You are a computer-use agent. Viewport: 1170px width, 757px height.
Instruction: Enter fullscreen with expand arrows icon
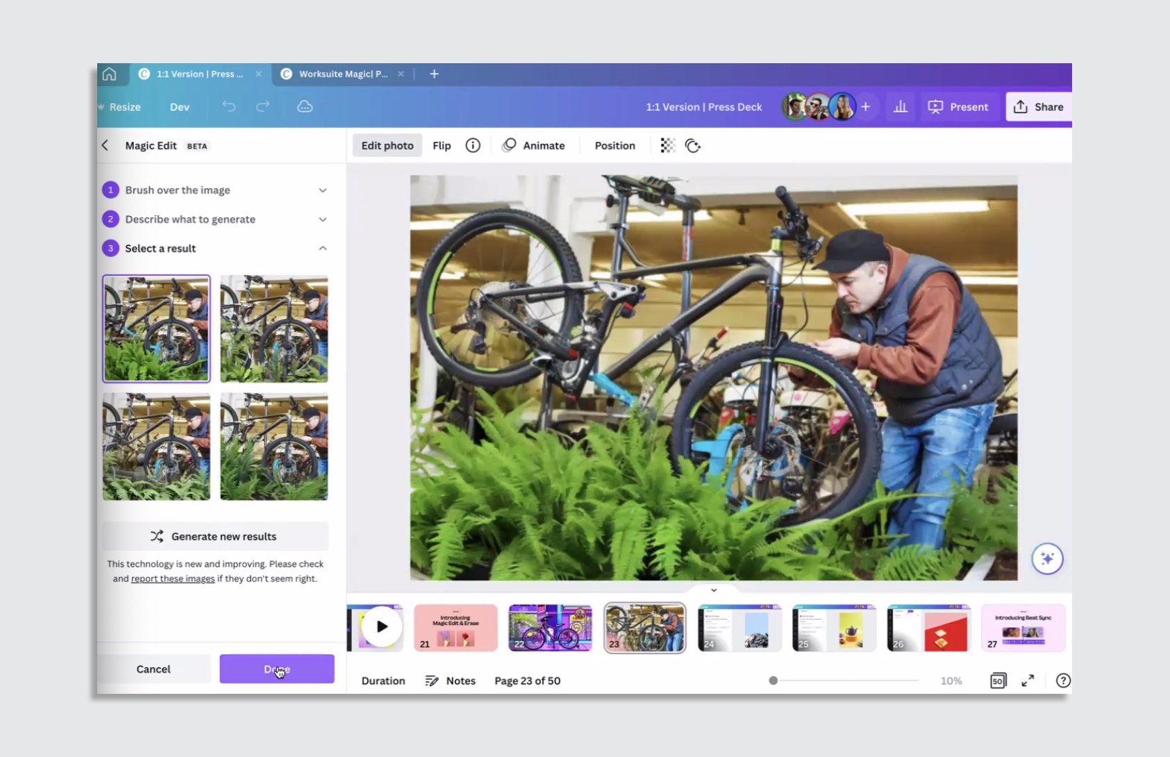pyautogui.click(x=1028, y=681)
